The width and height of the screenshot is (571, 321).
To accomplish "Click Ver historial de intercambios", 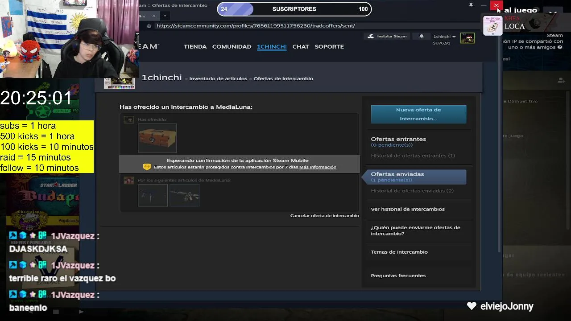I will pyautogui.click(x=408, y=209).
